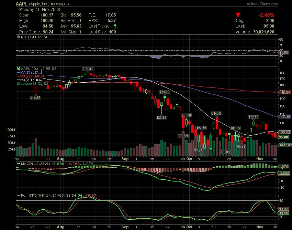Click the RSI(14) indicator icon
Viewport: 292px width, 230px height.
click(x=18, y=37)
